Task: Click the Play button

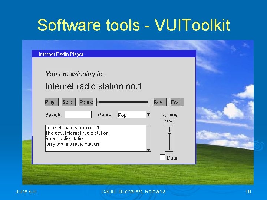Action: coord(52,102)
